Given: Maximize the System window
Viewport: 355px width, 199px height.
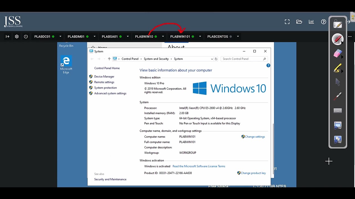Looking at the screenshot, I should point(255,51).
